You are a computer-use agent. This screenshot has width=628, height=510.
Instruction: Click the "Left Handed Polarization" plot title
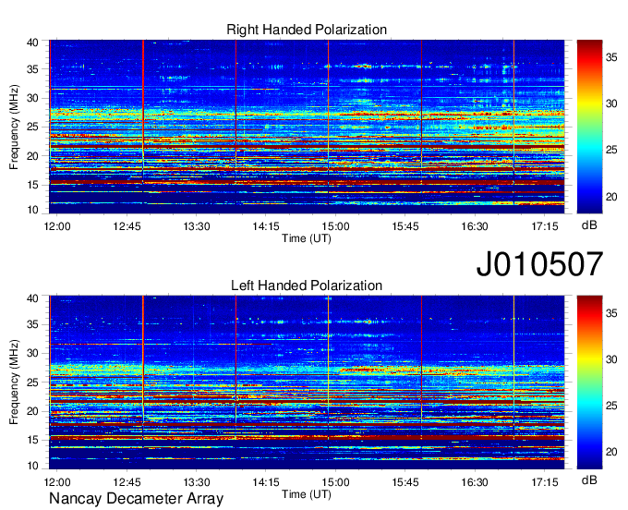[307, 285]
